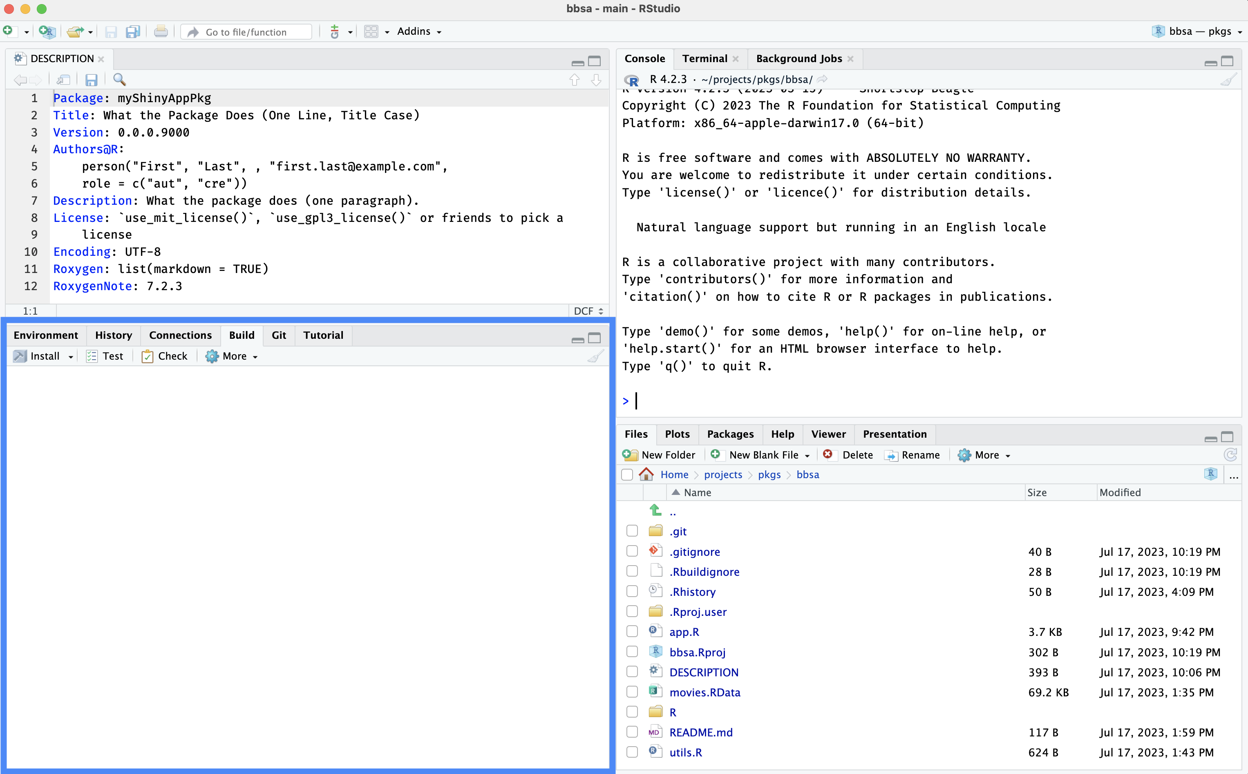Image resolution: width=1248 pixels, height=774 pixels.
Task: Open the DCF file type selector
Action: [x=589, y=311]
